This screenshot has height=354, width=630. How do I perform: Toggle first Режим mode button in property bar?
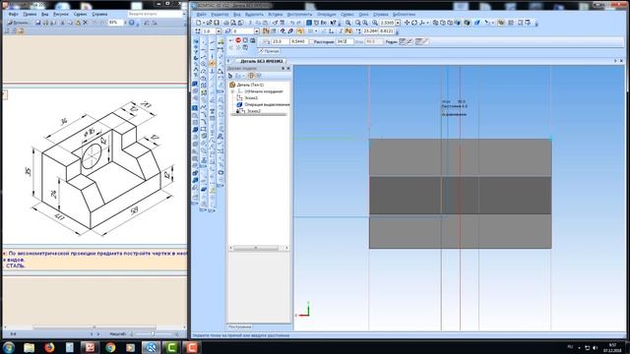[402, 41]
